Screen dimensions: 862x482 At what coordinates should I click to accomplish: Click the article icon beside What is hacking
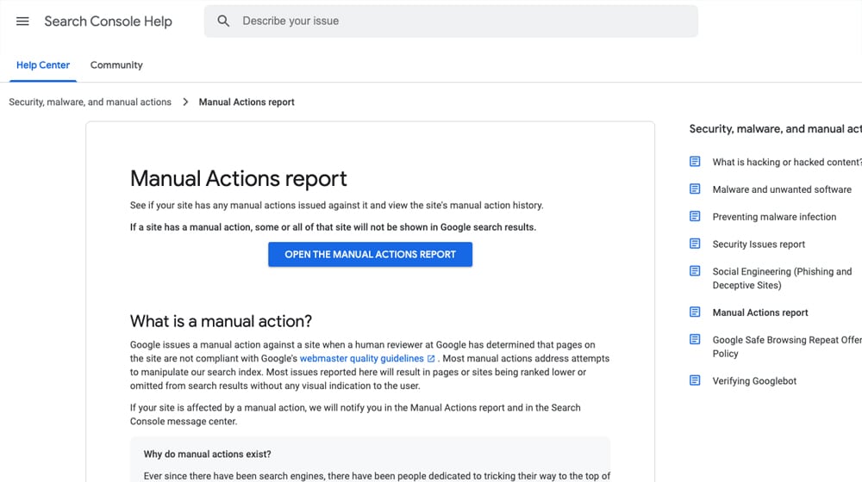pos(695,162)
